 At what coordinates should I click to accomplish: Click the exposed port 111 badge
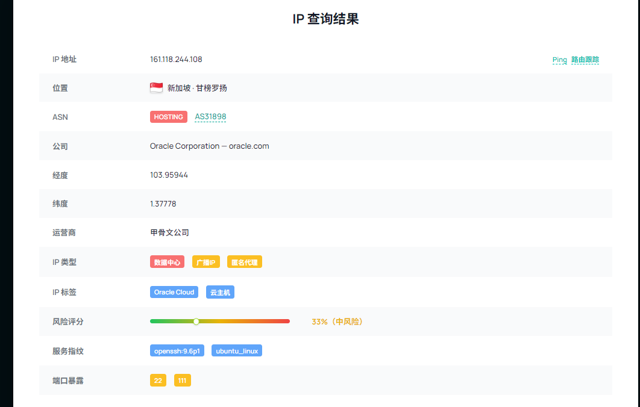click(x=182, y=380)
